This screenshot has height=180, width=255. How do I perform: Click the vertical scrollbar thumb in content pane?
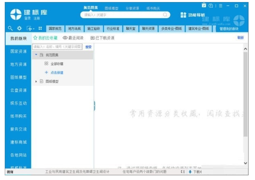click(x=246, y=94)
